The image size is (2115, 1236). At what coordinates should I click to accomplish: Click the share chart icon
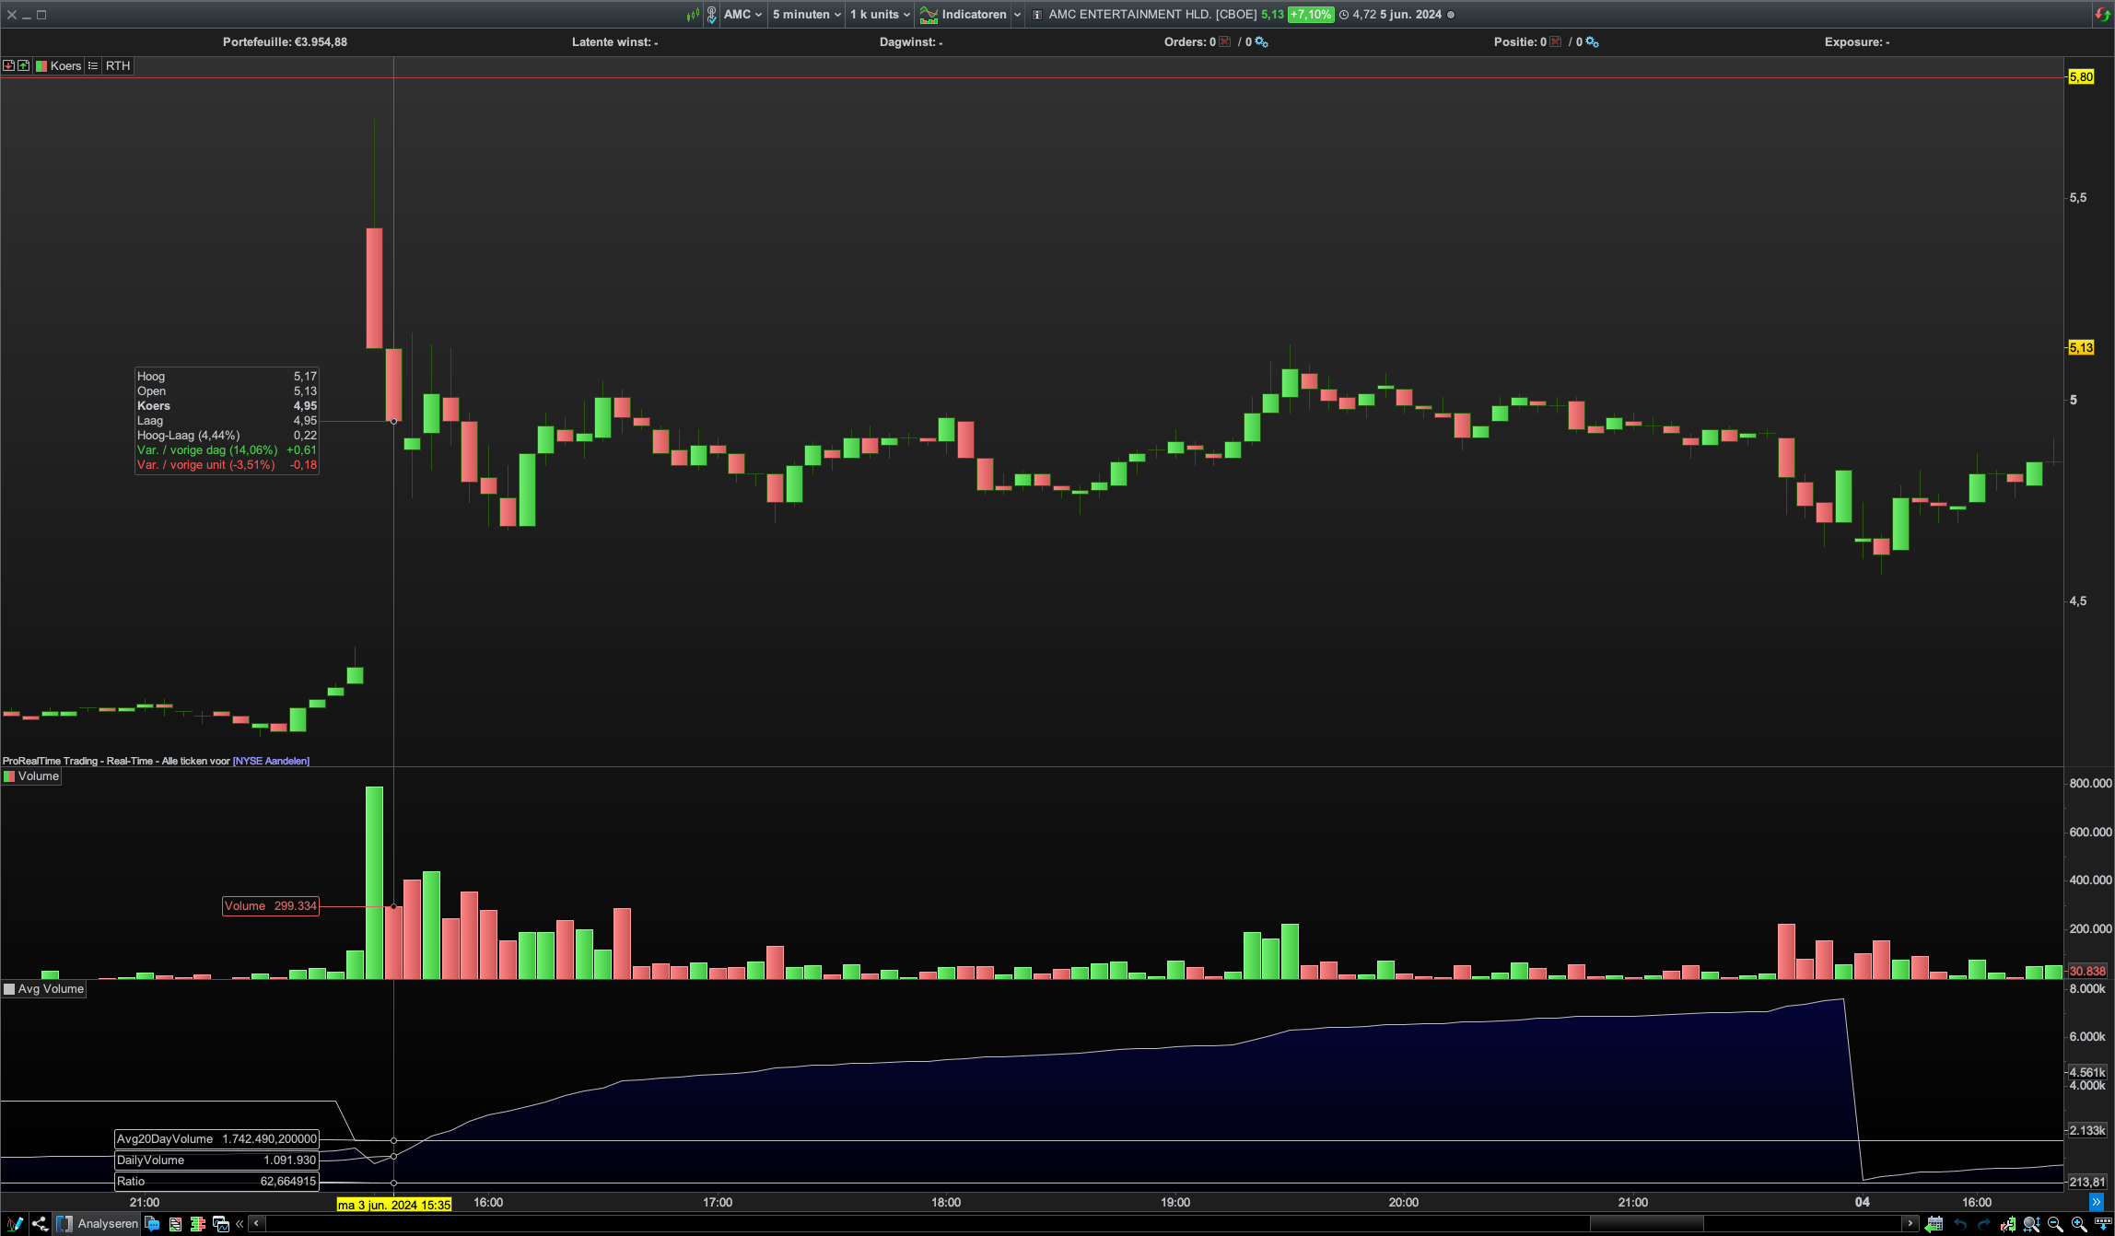tap(40, 1224)
